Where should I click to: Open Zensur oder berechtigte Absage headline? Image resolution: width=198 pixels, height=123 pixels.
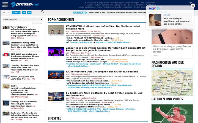pos(106,49)
